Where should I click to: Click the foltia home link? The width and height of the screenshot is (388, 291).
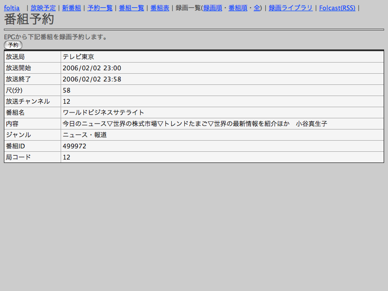tap(12, 8)
